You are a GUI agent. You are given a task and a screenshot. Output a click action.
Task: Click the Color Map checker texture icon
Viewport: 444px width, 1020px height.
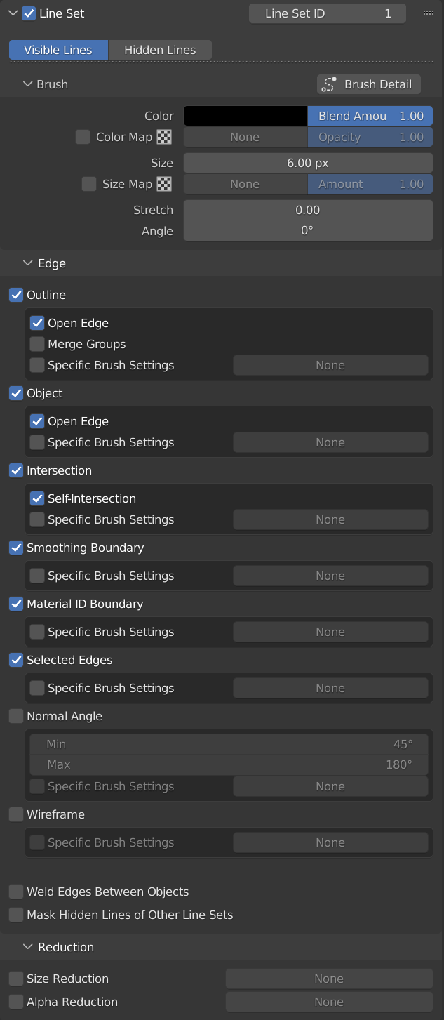click(164, 137)
